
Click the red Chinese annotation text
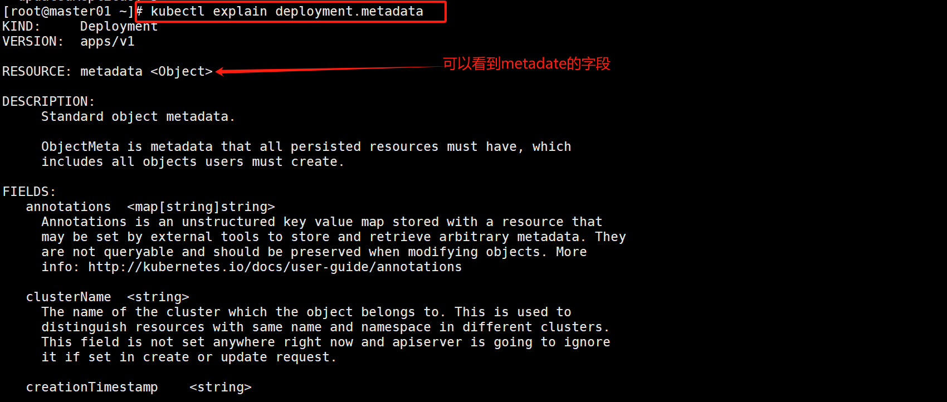click(526, 64)
